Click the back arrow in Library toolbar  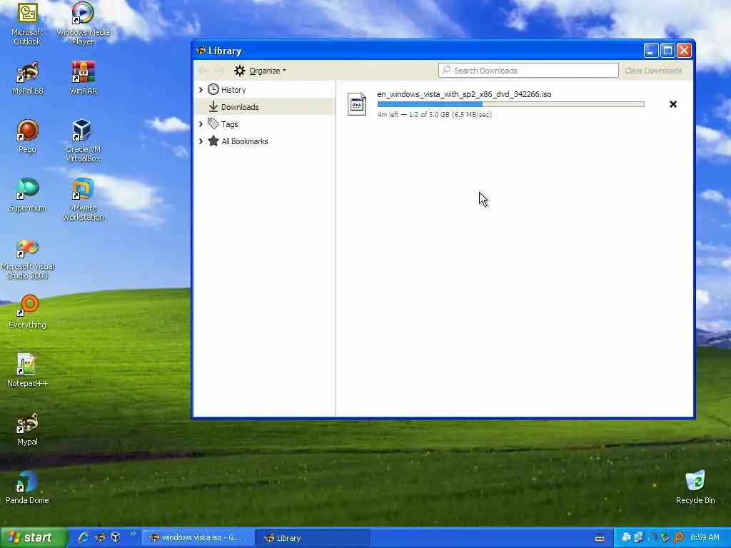[203, 71]
